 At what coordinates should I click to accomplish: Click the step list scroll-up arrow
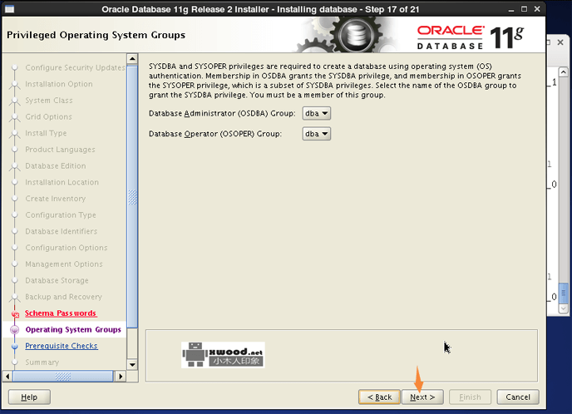(x=131, y=59)
